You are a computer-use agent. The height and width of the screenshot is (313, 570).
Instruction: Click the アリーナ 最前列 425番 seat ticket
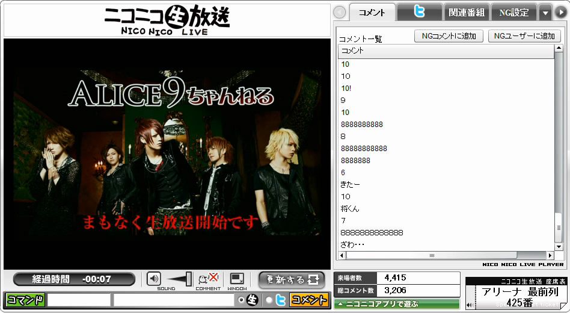(516, 294)
